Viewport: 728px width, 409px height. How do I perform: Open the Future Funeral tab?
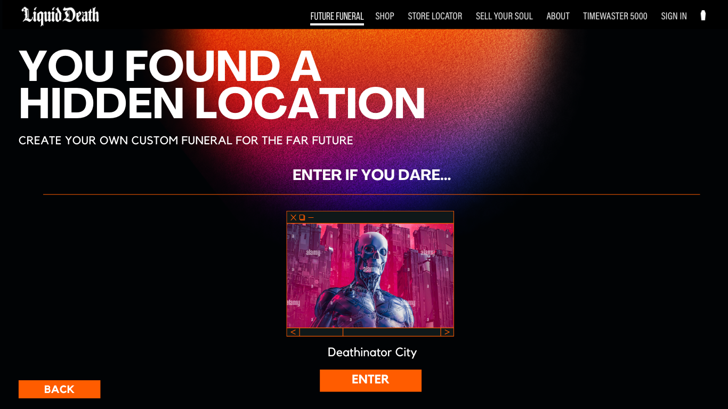[x=337, y=16]
